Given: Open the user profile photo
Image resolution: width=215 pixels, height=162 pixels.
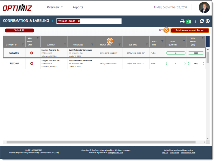Looking at the screenshot, I should pos(204,7).
